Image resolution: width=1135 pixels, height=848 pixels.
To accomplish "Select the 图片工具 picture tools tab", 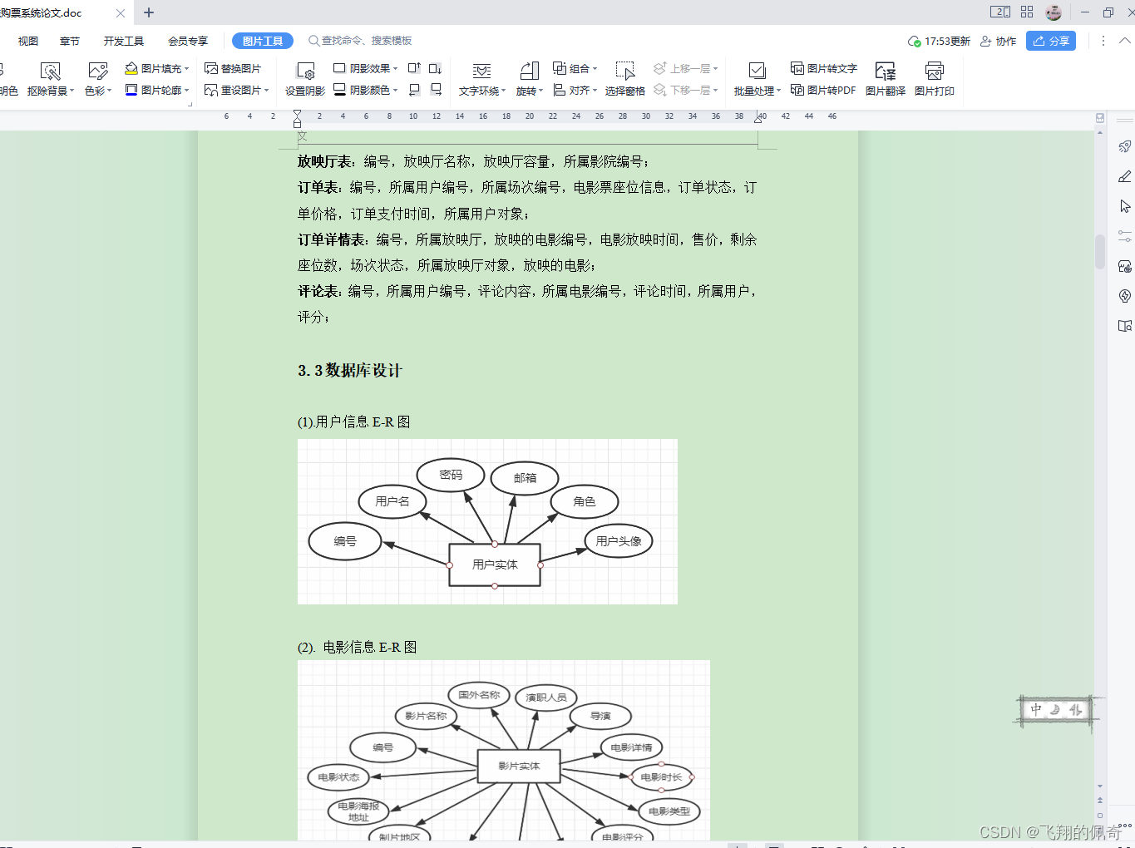I will click(263, 41).
